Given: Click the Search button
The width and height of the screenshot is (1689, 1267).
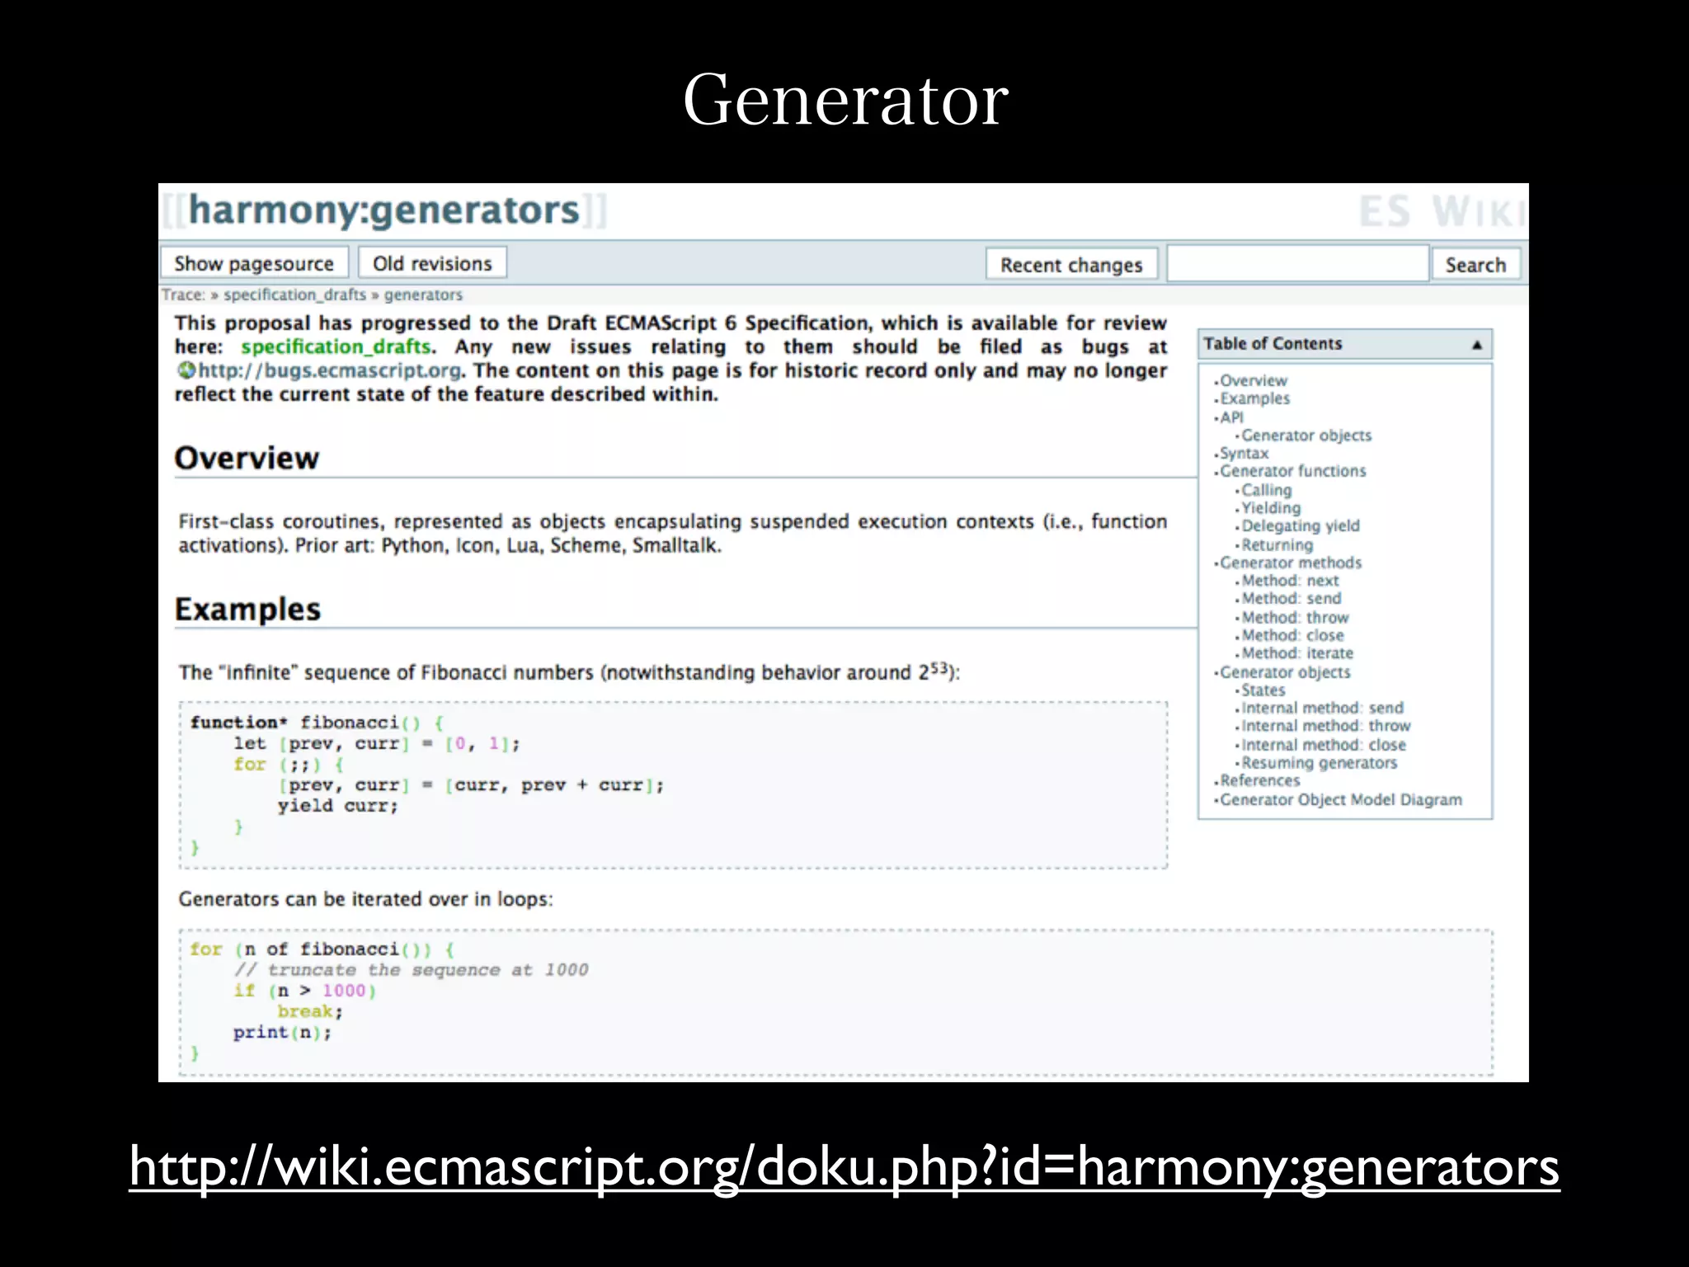Looking at the screenshot, I should [x=1475, y=265].
